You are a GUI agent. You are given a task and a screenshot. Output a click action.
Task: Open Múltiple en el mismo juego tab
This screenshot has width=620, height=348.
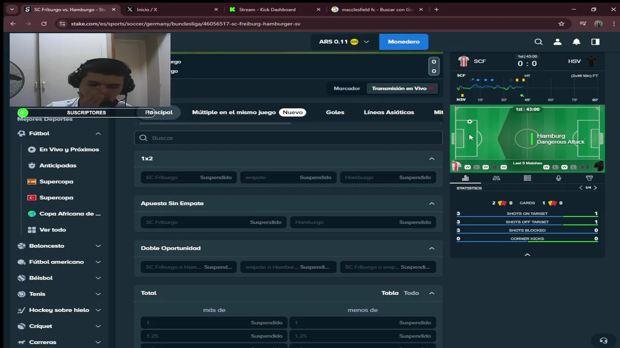click(x=248, y=112)
